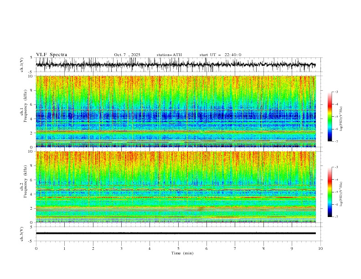Click time axis tick label "1"
This screenshot has height=279, width=361.
coord(64,248)
